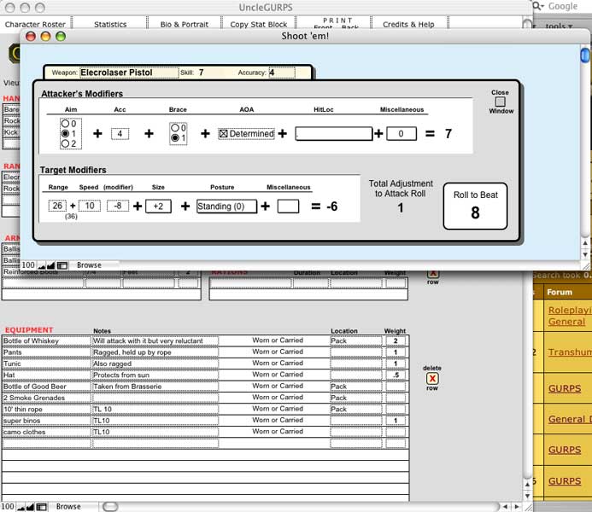Image resolution: width=592 pixels, height=512 pixels.
Task: Click main window scroll right arrow
Action: [x=517, y=506]
